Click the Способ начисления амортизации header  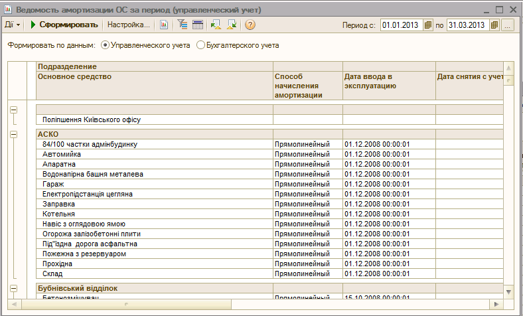point(307,86)
